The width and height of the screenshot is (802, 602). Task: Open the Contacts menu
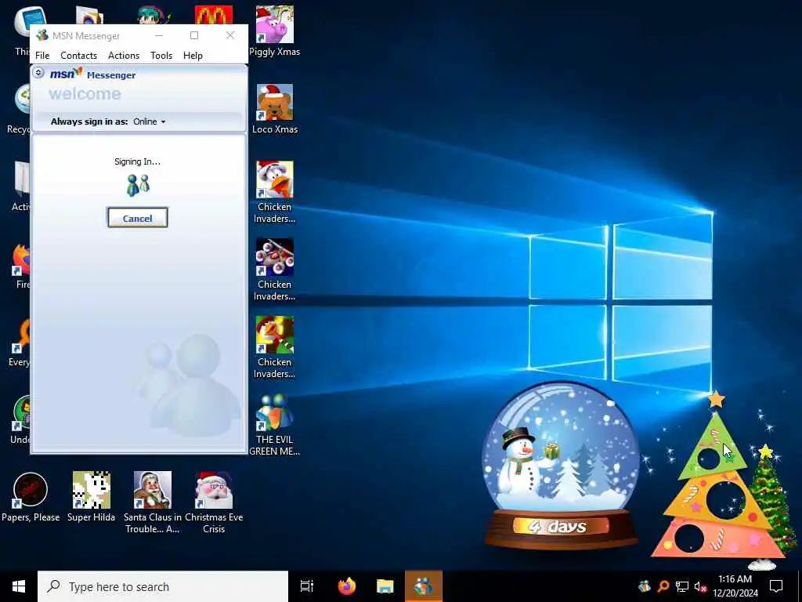tap(79, 56)
